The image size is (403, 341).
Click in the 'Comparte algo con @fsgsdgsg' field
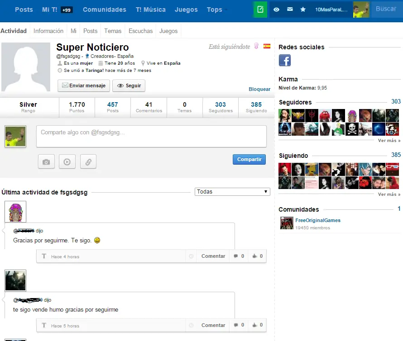[151, 136]
